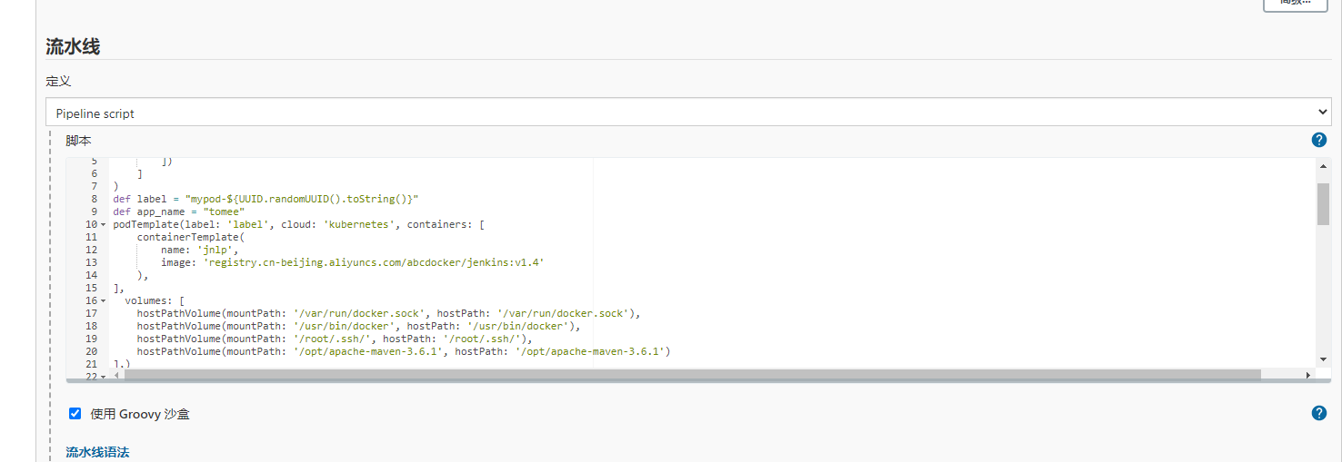
Task: Open help for the script field
Action: pos(1319,140)
